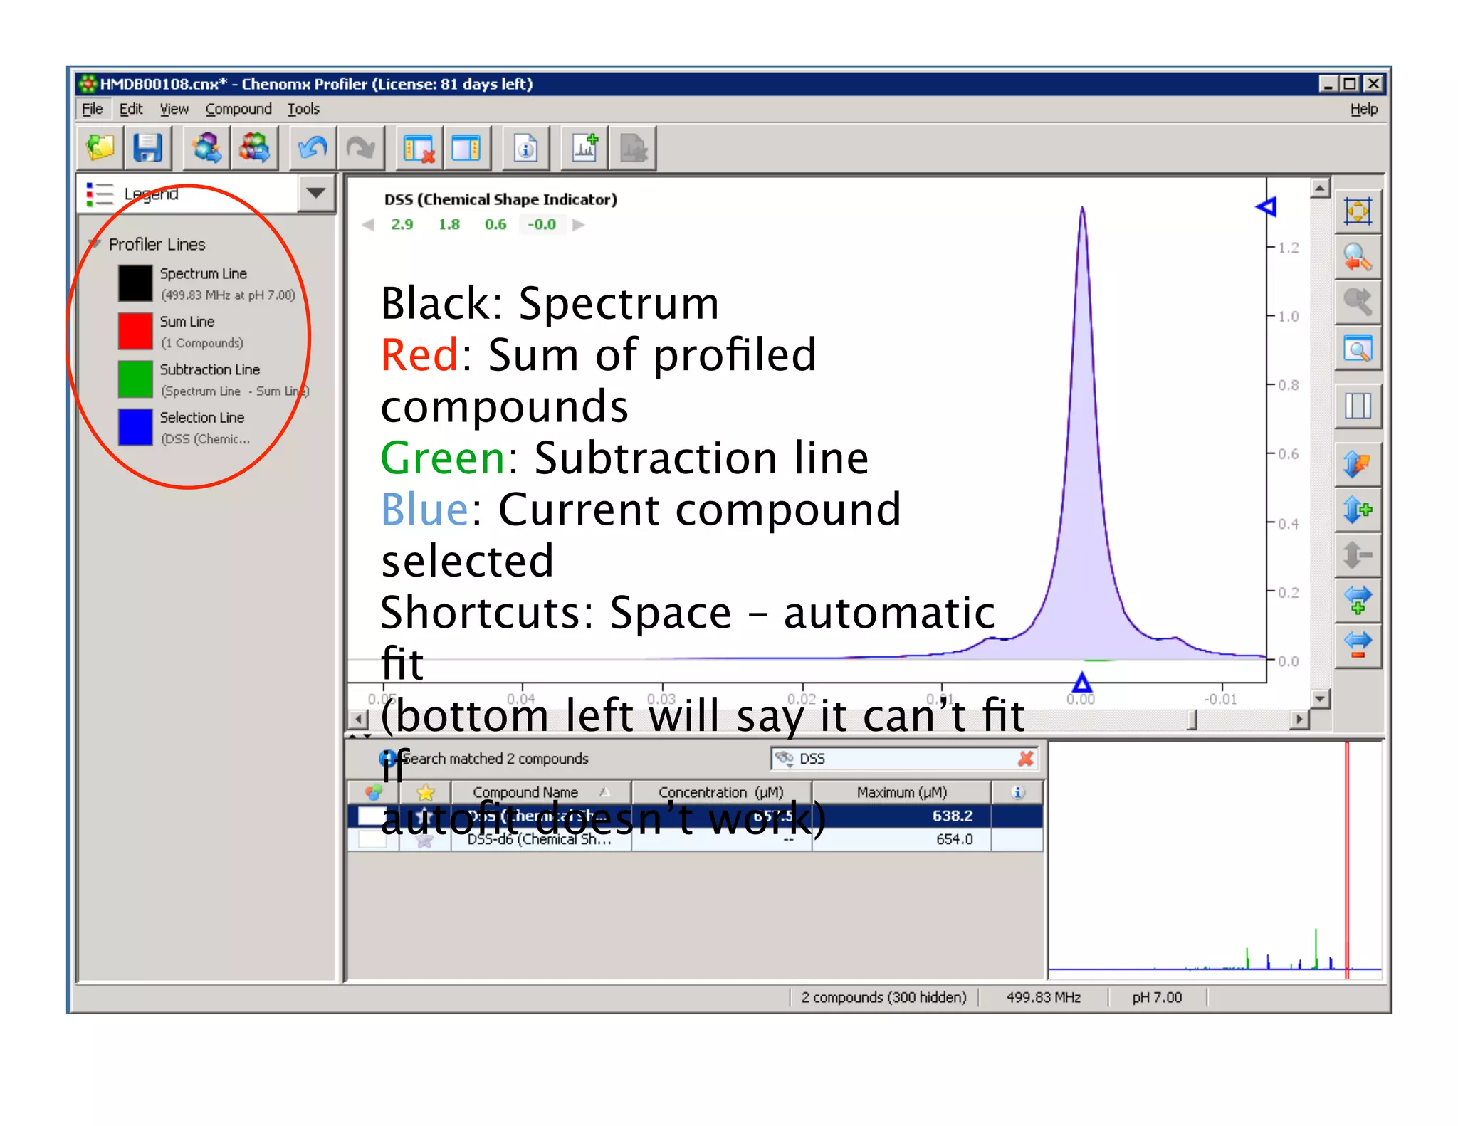Sort by the colored compounds column header
The width and height of the screenshot is (1458, 1126).
(x=373, y=792)
